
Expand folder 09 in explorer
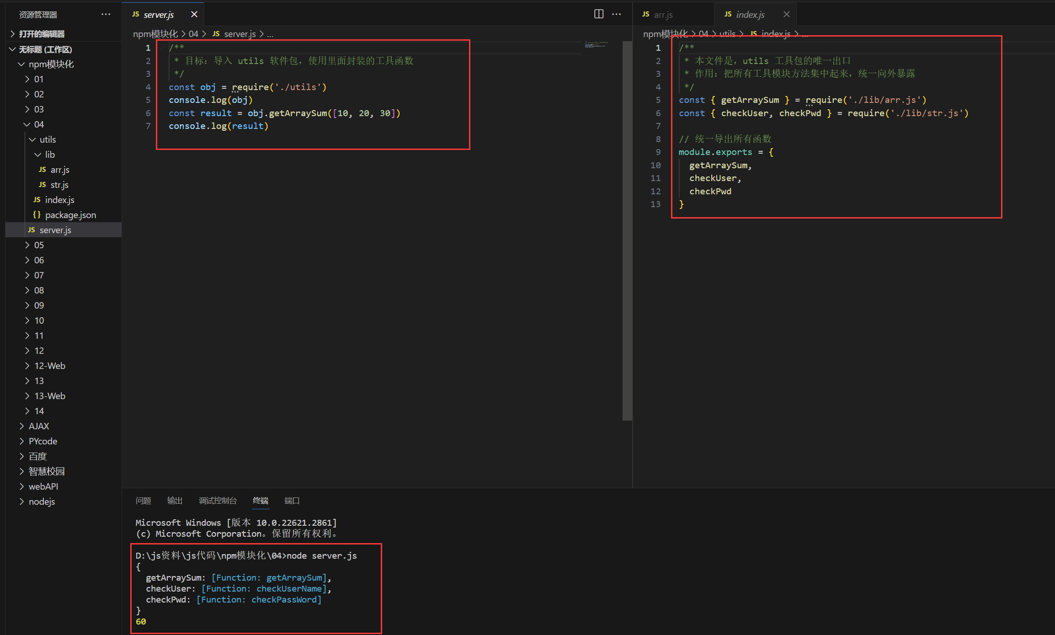coord(64,305)
